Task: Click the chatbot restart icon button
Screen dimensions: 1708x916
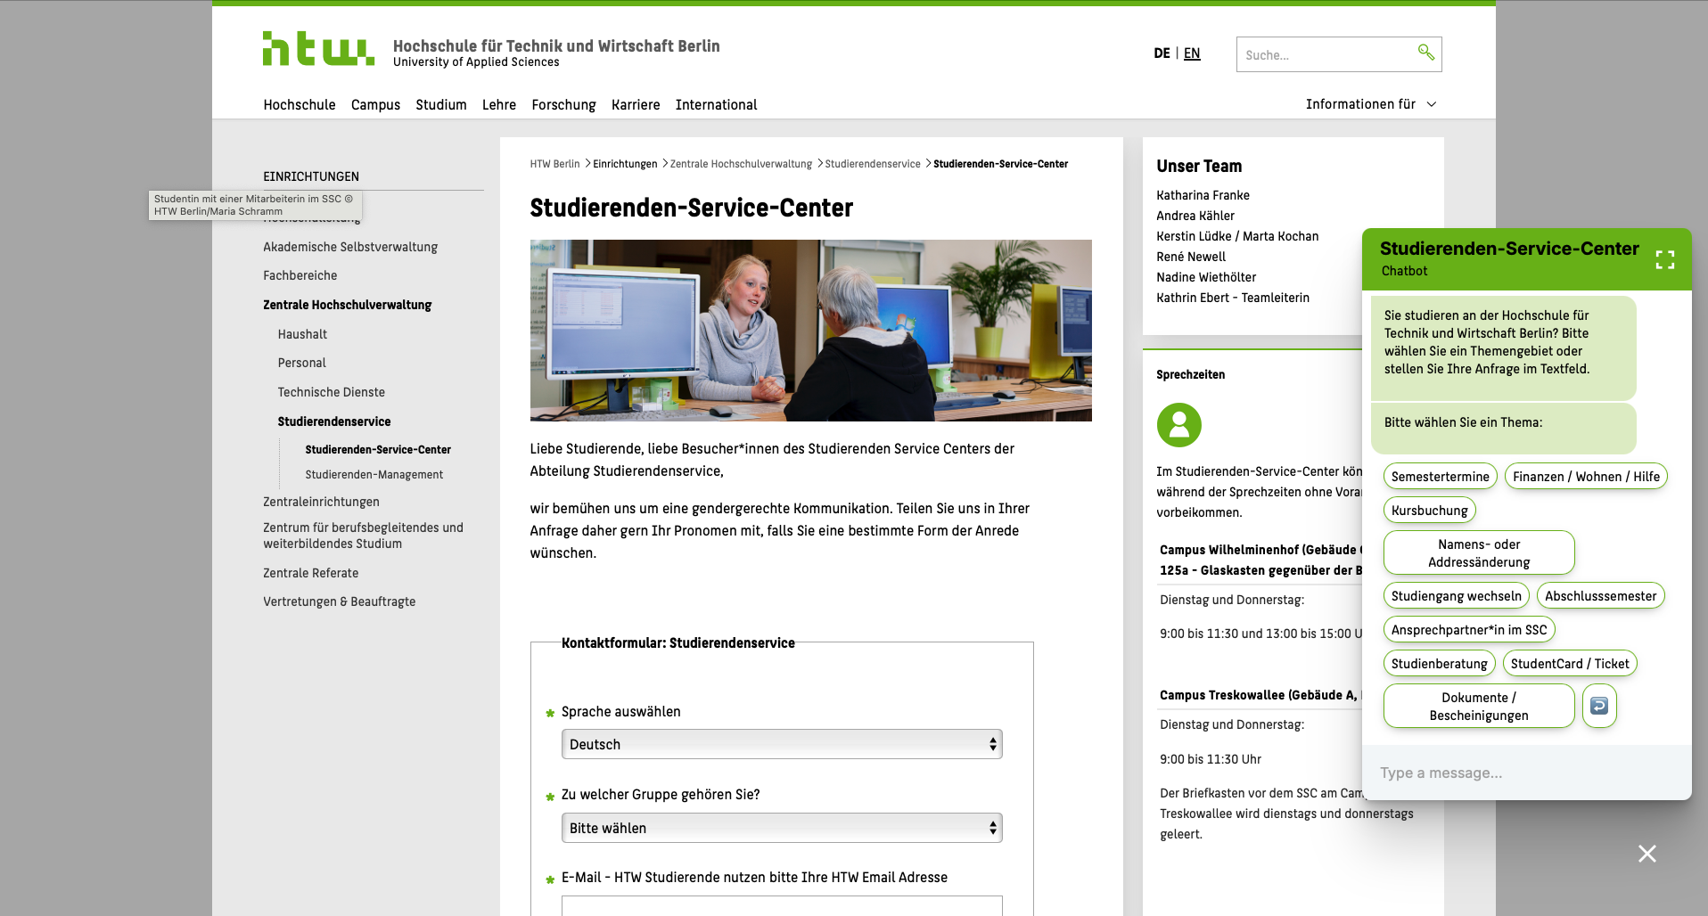Action: (1599, 706)
